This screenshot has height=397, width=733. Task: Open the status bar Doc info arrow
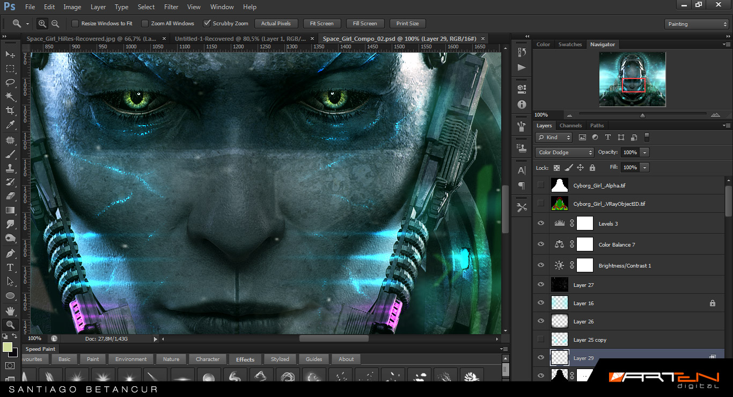pos(156,339)
